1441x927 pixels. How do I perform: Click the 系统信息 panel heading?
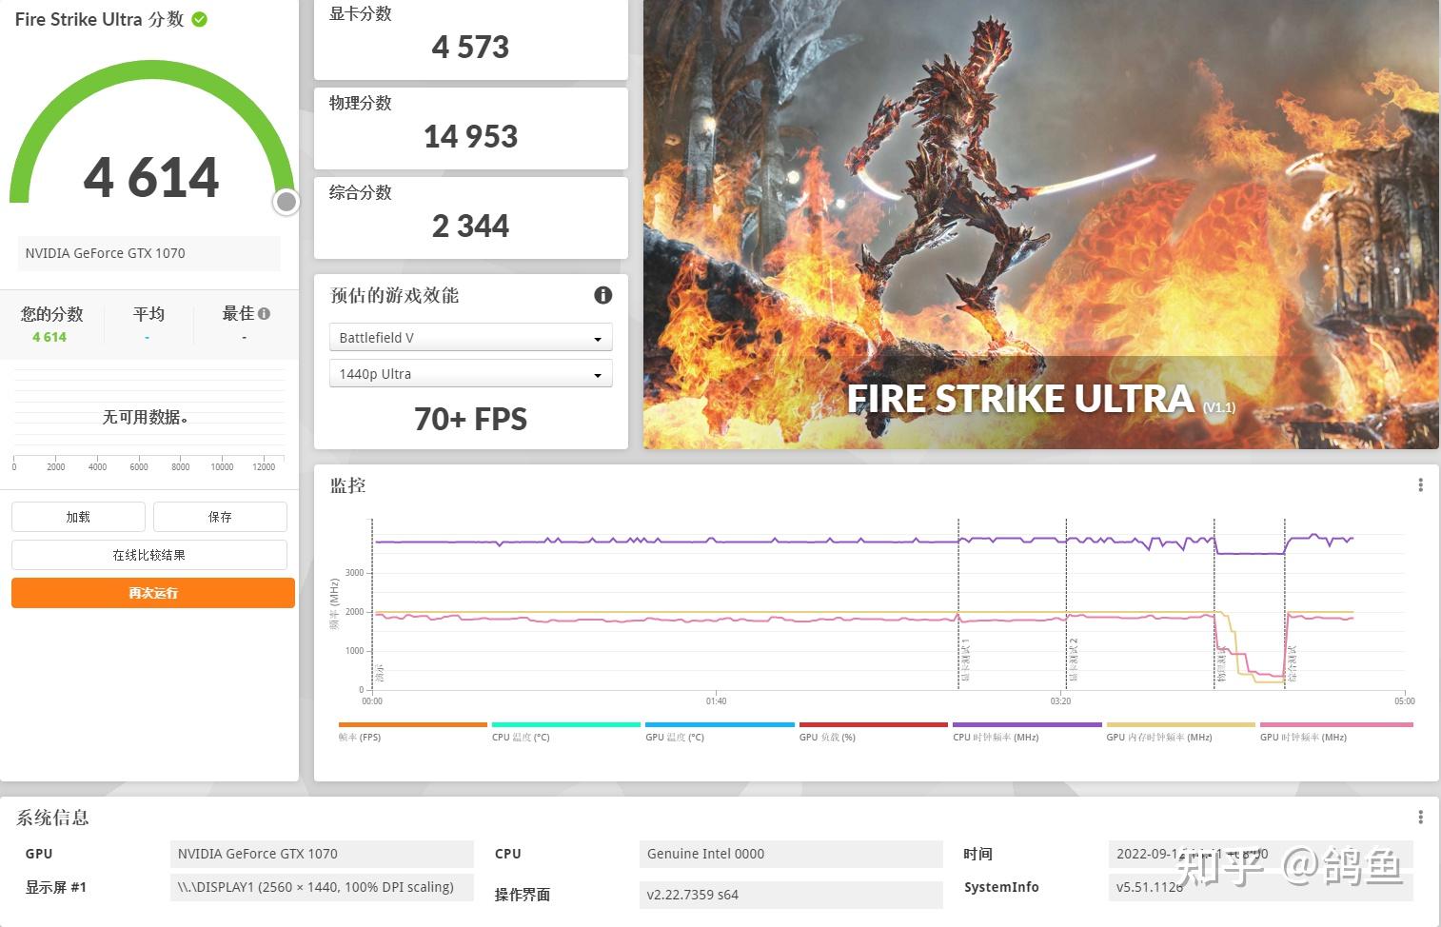tap(52, 818)
